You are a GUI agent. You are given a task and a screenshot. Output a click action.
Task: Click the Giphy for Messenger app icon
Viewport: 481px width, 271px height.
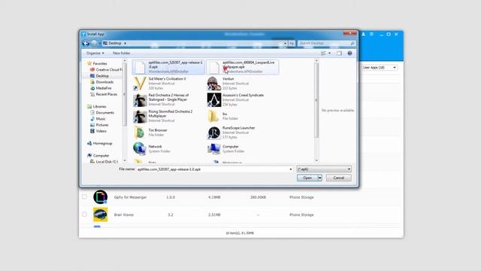coord(100,197)
